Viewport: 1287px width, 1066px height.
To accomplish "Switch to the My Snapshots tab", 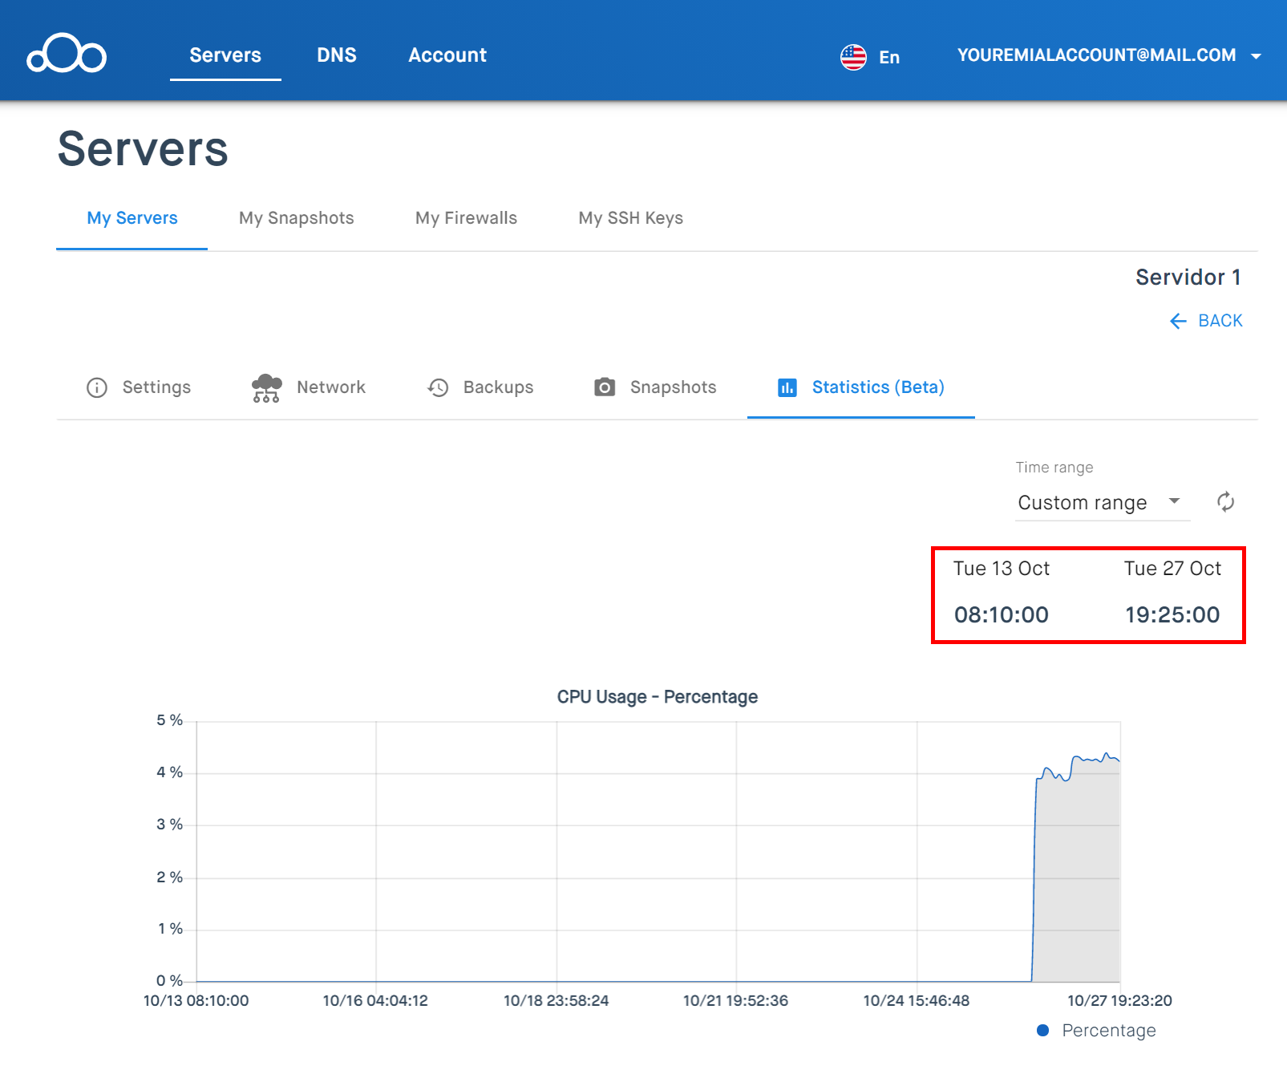I will click(297, 218).
